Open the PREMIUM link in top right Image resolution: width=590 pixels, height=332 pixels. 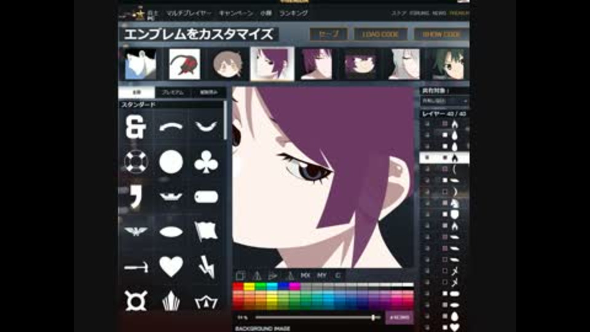(459, 13)
